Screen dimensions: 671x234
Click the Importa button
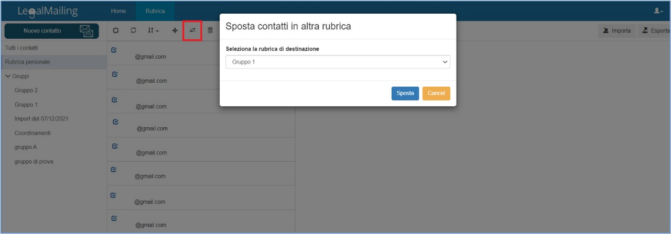(616, 31)
